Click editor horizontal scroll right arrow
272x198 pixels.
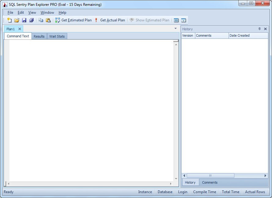coord(171,184)
